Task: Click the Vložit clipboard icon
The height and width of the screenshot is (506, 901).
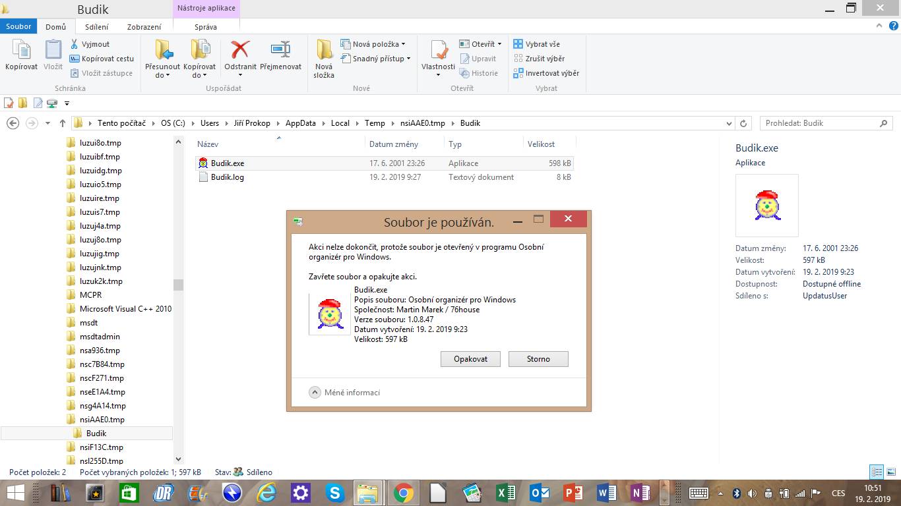Action: [x=53, y=55]
